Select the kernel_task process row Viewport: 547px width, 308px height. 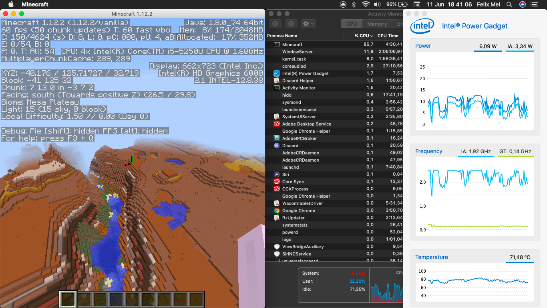pyautogui.click(x=294, y=59)
